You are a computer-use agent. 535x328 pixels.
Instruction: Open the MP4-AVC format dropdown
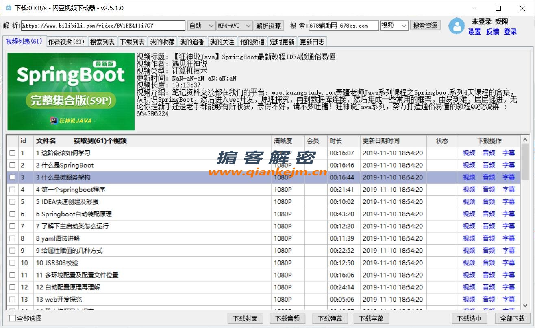[x=235, y=26]
